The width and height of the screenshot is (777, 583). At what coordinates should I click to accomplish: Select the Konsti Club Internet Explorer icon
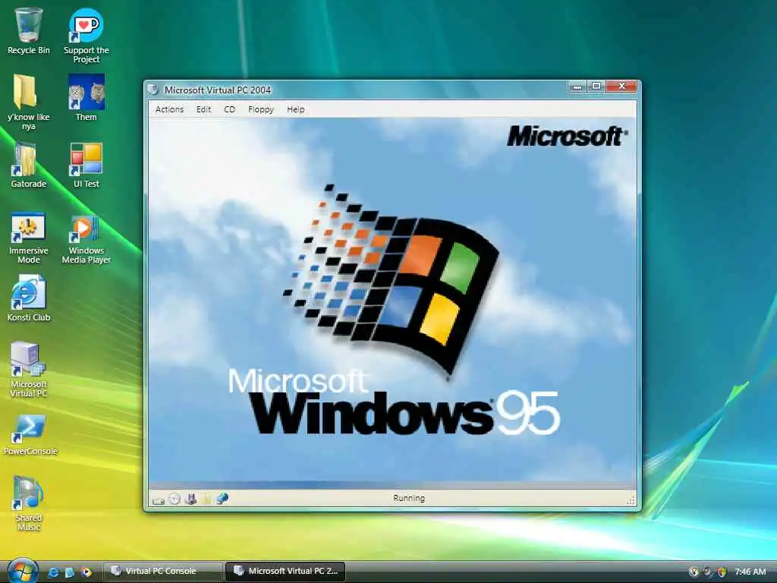tap(28, 298)
